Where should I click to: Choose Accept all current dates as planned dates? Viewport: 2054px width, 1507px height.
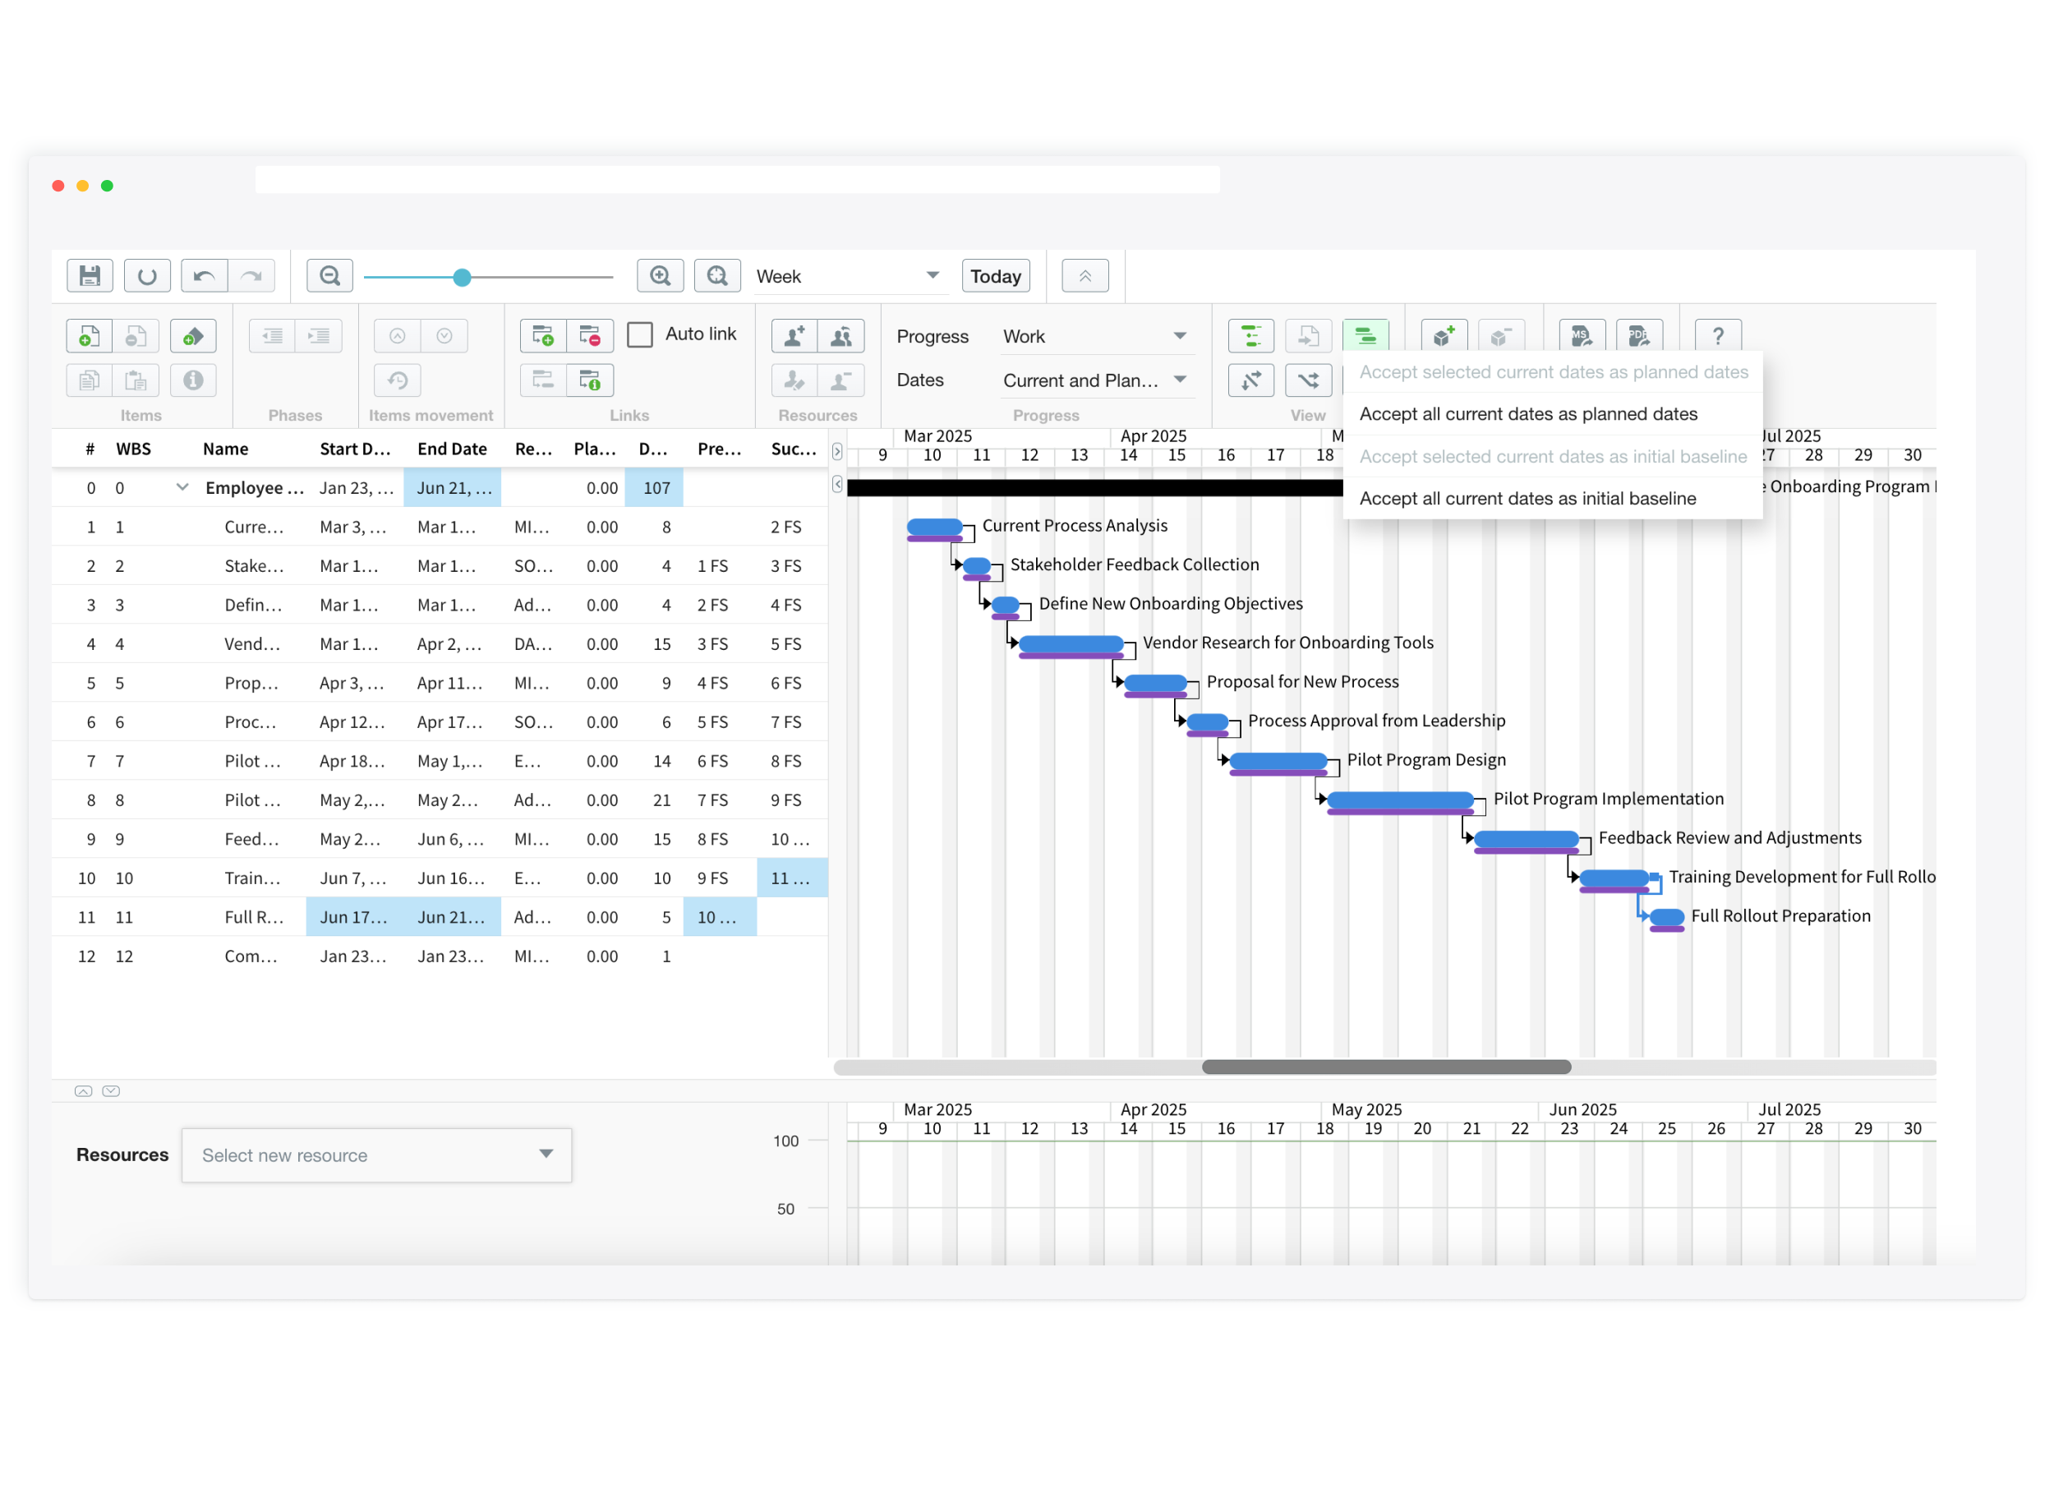(1529, 414)
